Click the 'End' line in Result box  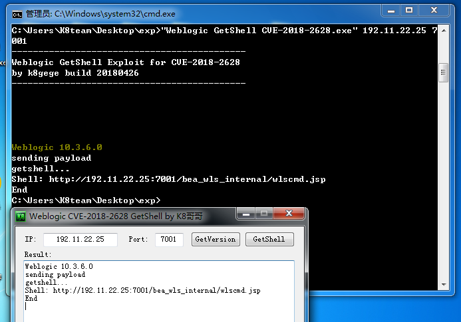point(31,299)
